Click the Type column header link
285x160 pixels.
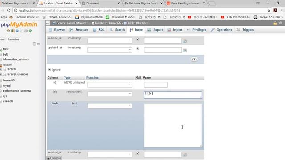pos(67,78)
